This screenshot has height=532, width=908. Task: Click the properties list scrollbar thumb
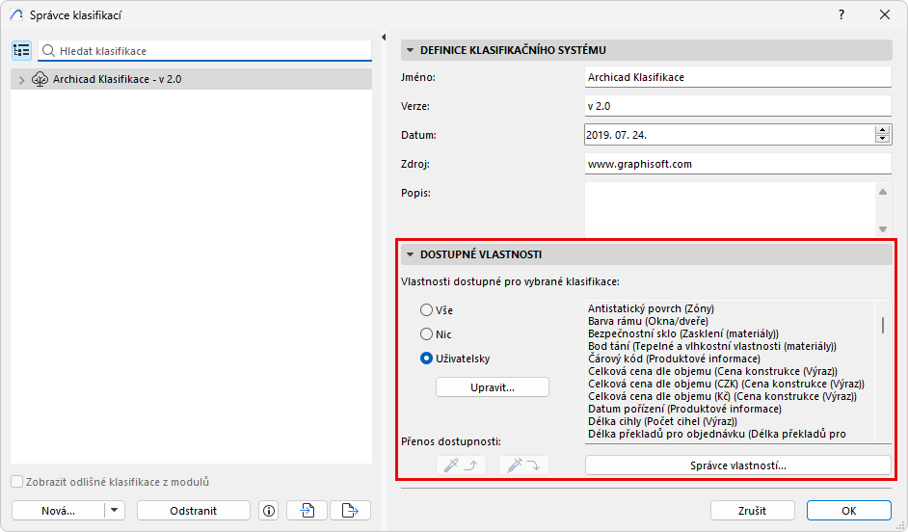coord(883,326)
